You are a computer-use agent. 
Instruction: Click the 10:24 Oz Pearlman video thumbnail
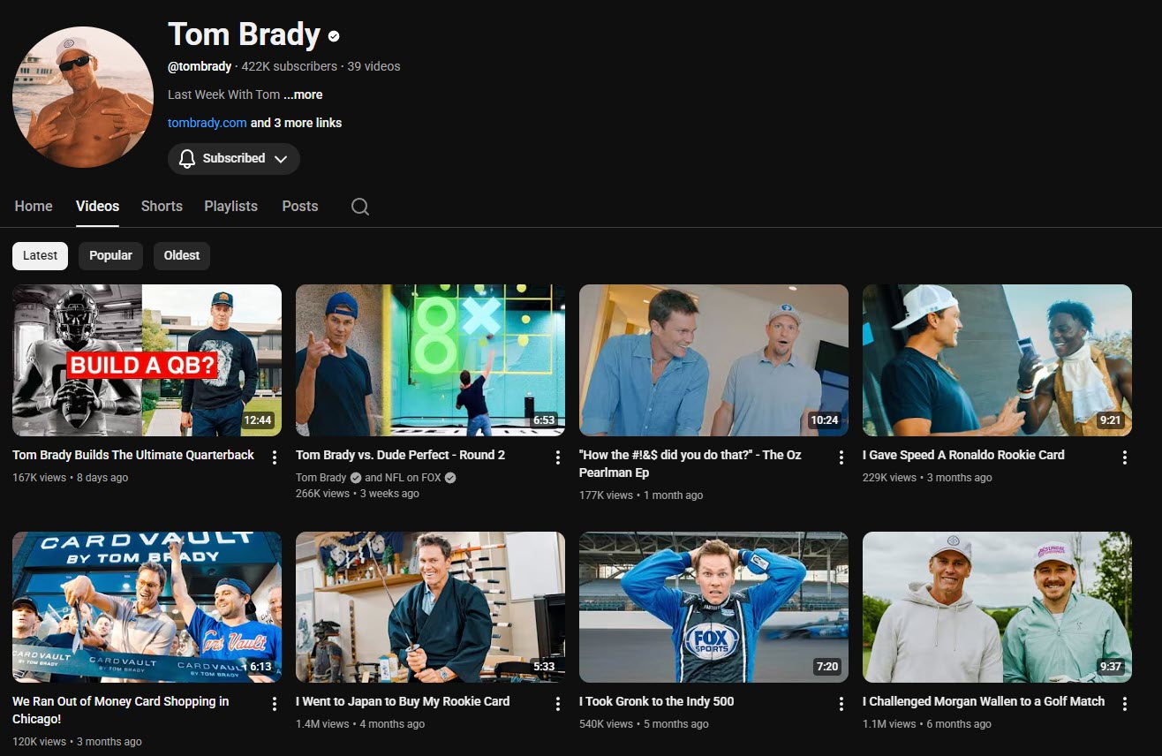(714, 360)
